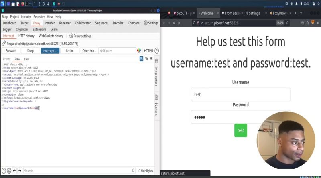This screenshot has height=178, width=321.
Task: Open the Project menu
Action: [14, 17]
